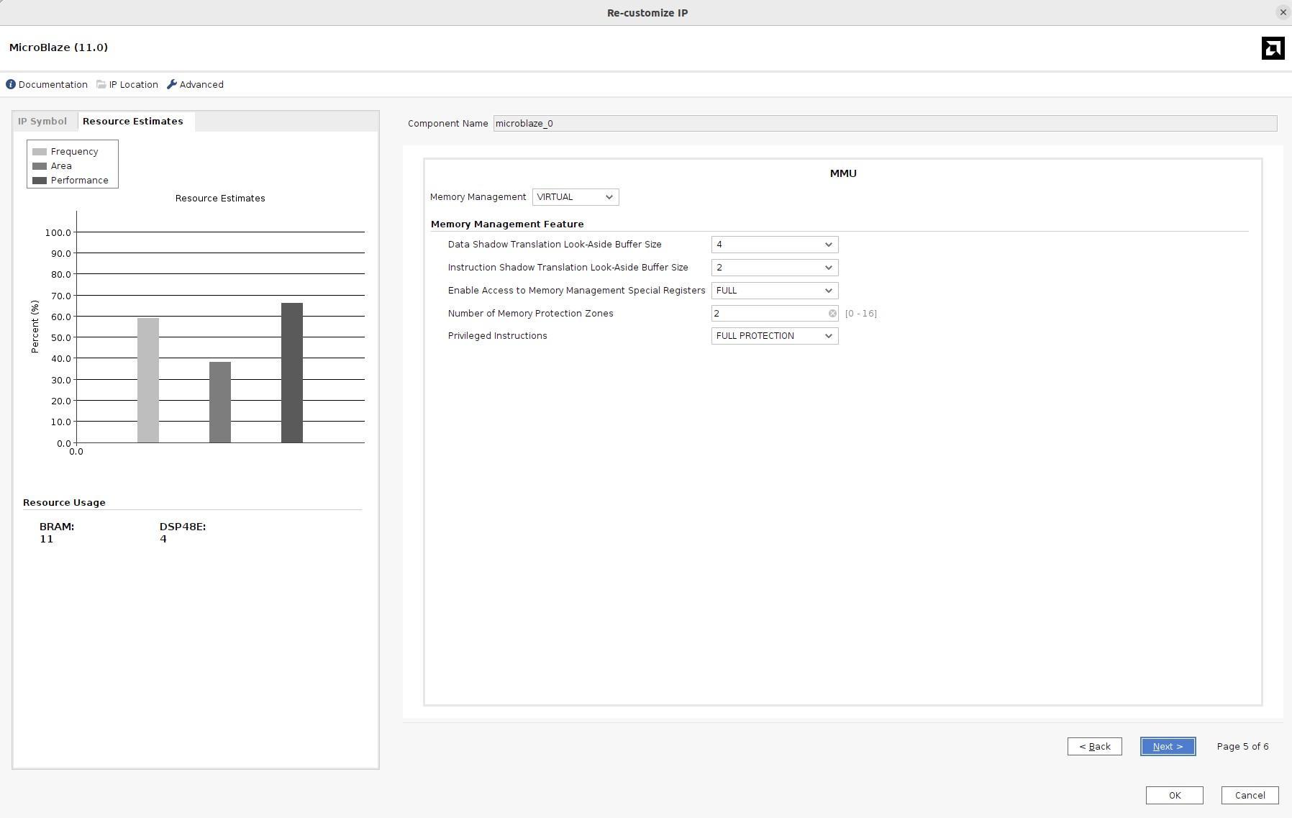Confirm with the OK button

[x=1174, y=795]
